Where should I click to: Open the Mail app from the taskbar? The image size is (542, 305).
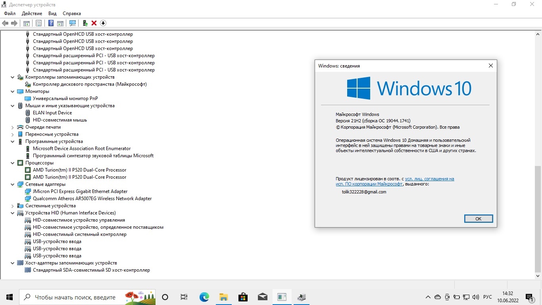click(262, 297)
